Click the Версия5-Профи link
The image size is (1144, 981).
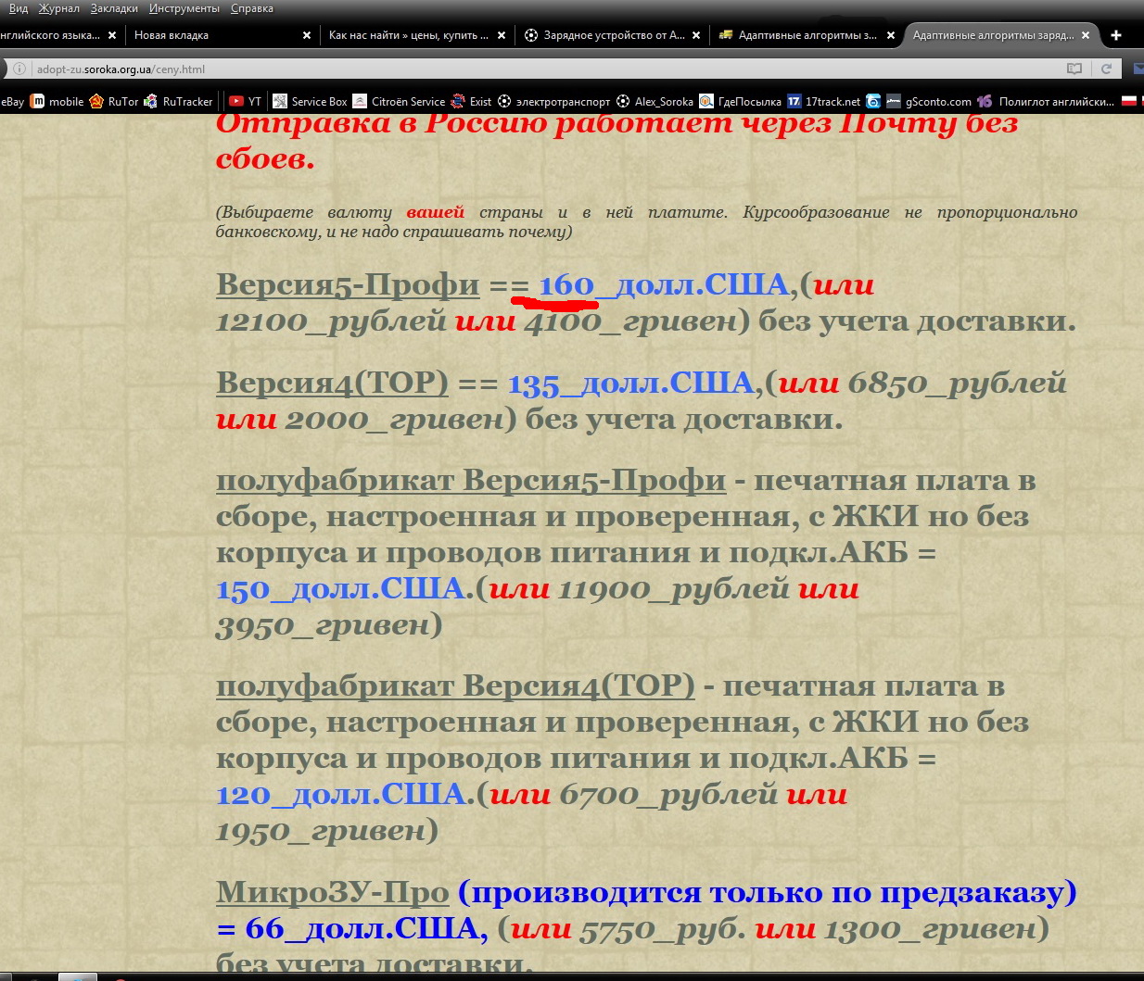pos(348,284)
